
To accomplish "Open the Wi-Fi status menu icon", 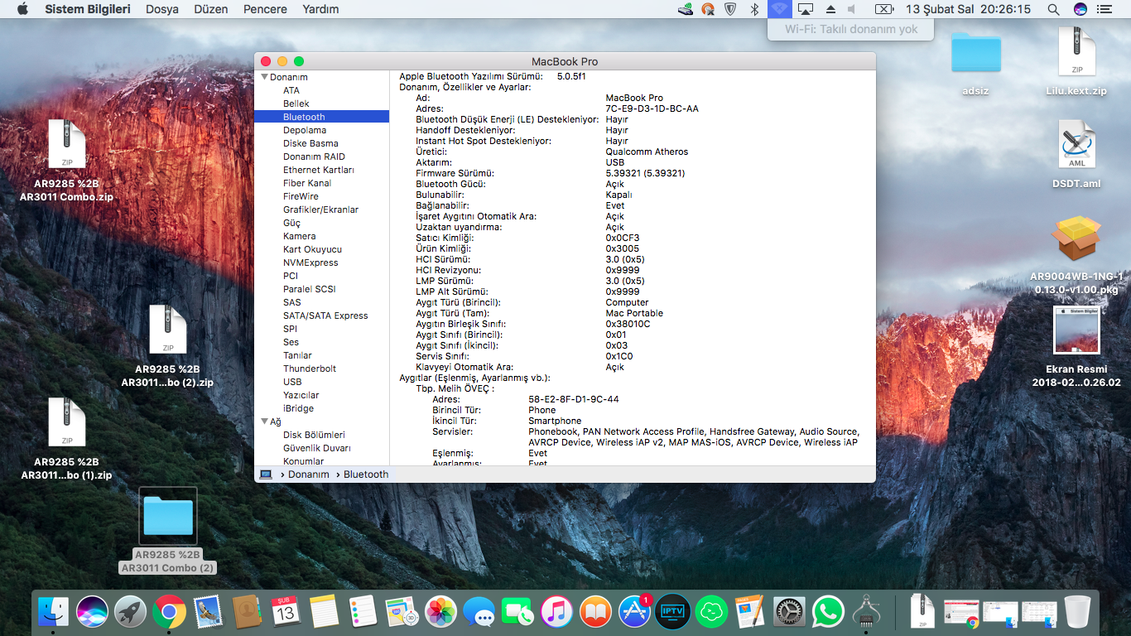I will pos(779,9).
